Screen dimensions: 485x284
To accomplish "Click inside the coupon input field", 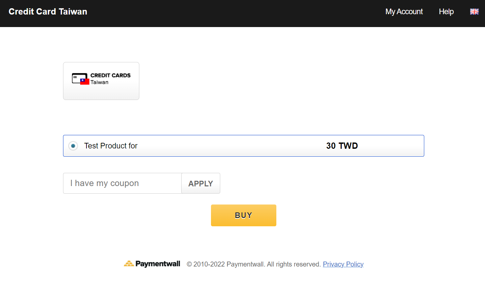I will click(122, 183).
